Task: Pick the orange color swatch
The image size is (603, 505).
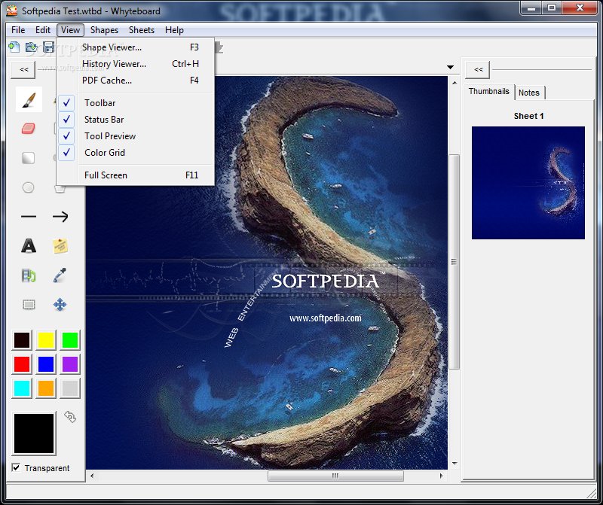Action: coord(46,388)
